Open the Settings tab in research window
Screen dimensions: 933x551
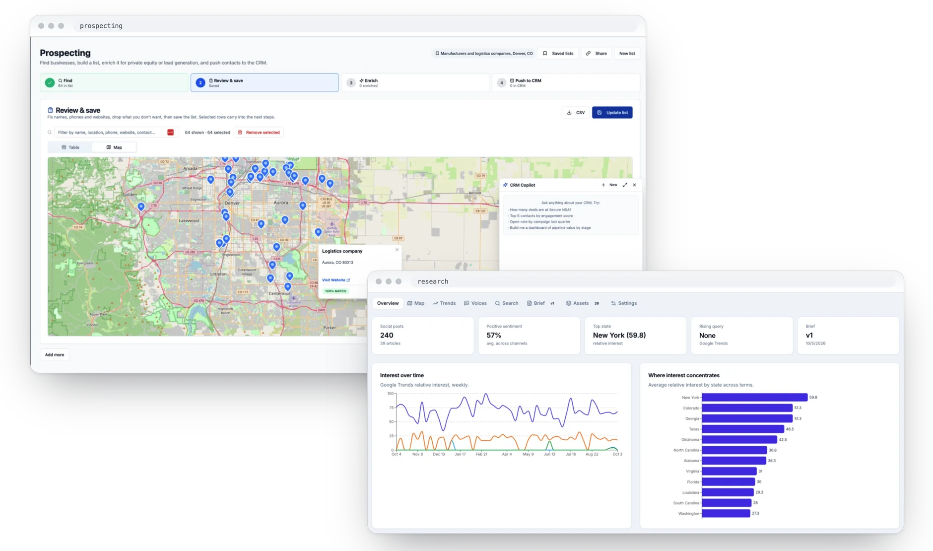[623, 303]
